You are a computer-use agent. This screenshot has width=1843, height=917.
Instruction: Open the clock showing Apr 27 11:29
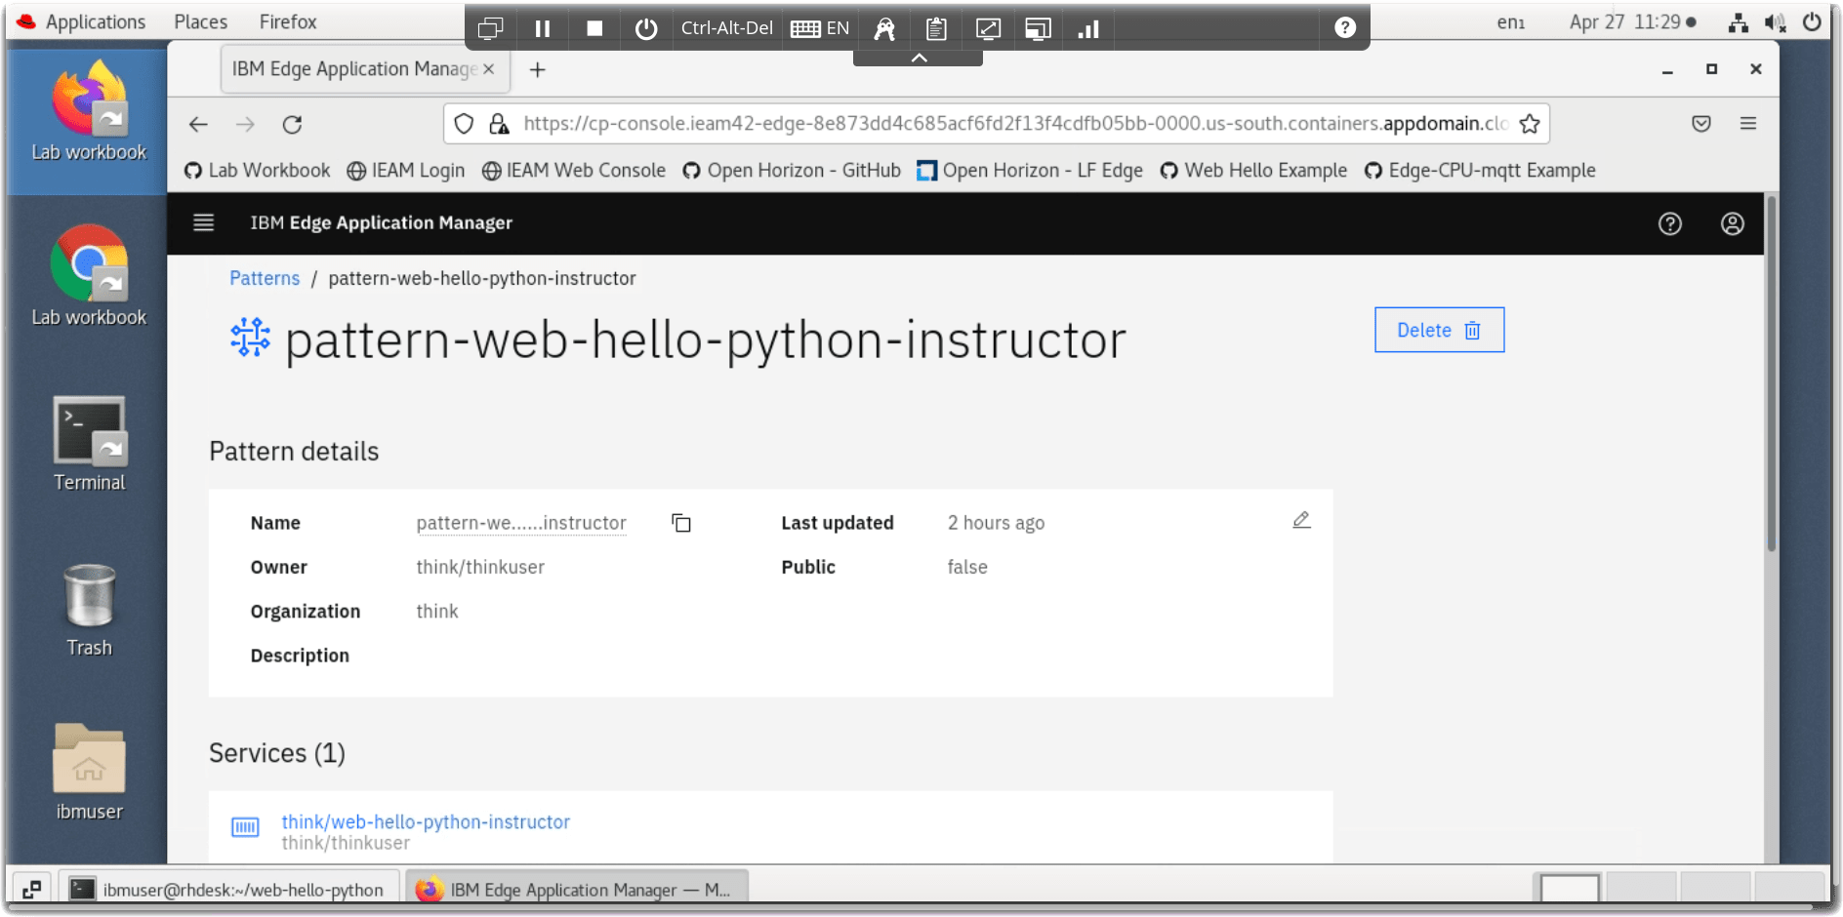pos(1632,22)
